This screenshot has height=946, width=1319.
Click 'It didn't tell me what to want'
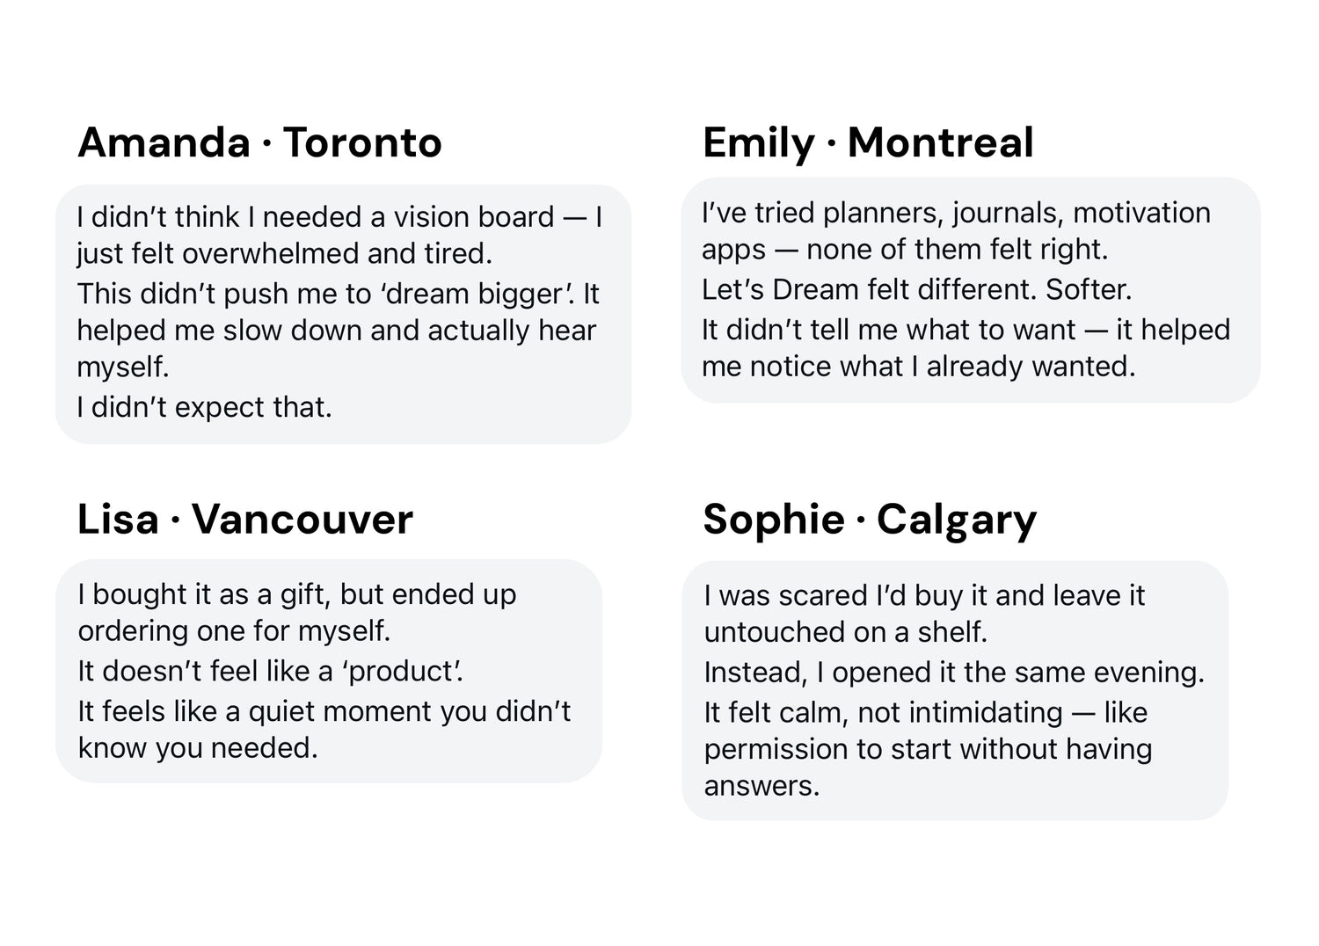[x=888, y=330]
